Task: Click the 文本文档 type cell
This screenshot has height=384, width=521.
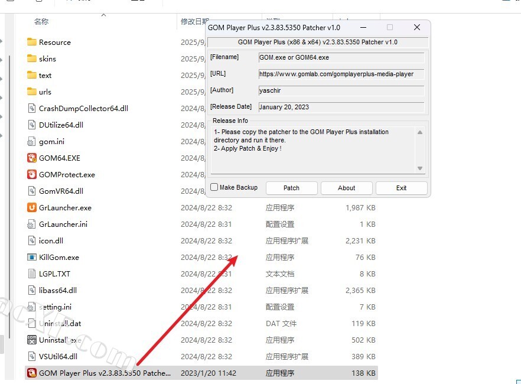Action: pos(280,274)
